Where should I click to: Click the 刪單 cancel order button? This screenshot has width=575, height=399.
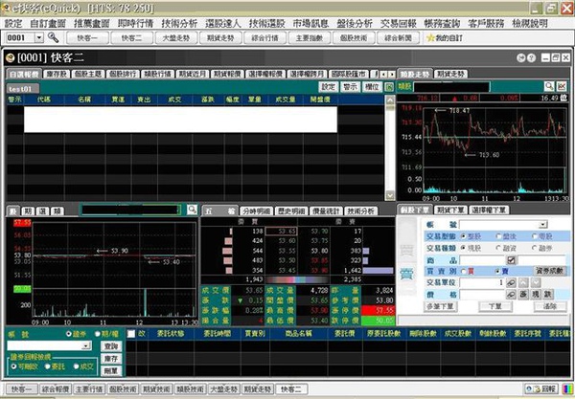tap(111, 371)
